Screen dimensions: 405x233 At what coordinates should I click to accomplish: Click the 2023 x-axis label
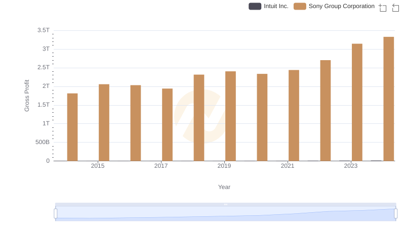pyautogui.click(x=351, y=166)
